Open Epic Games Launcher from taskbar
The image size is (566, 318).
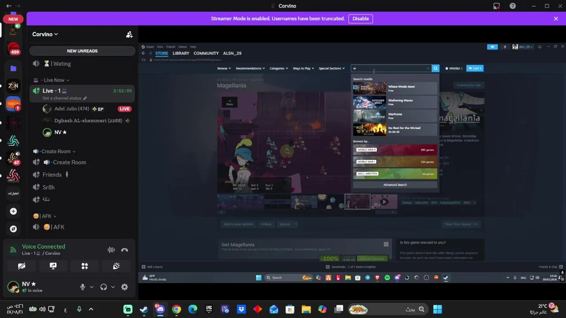tap(209, 309)
